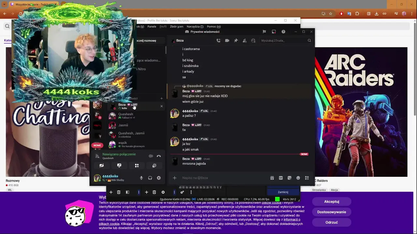Click the Napisz na @Beza message field
The image size is (417, 234).
[225, 178]
